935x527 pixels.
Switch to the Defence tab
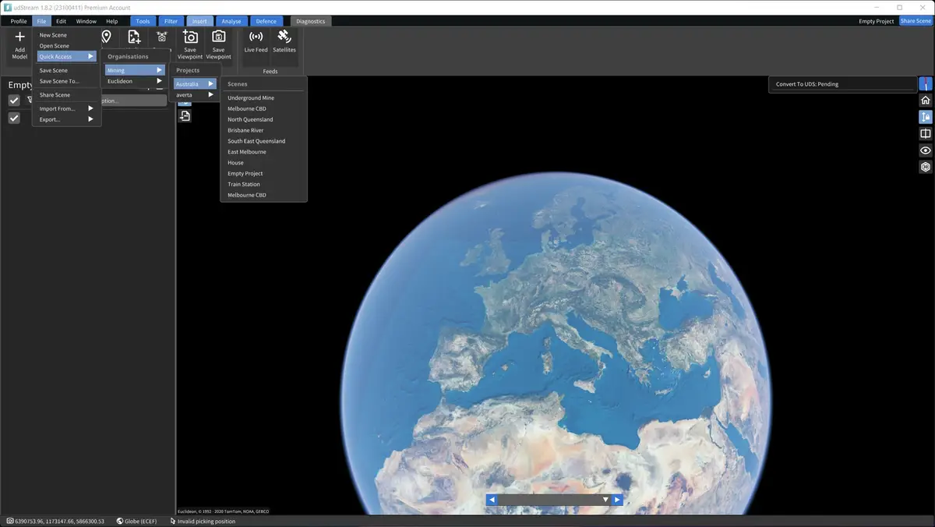[266, 21]
